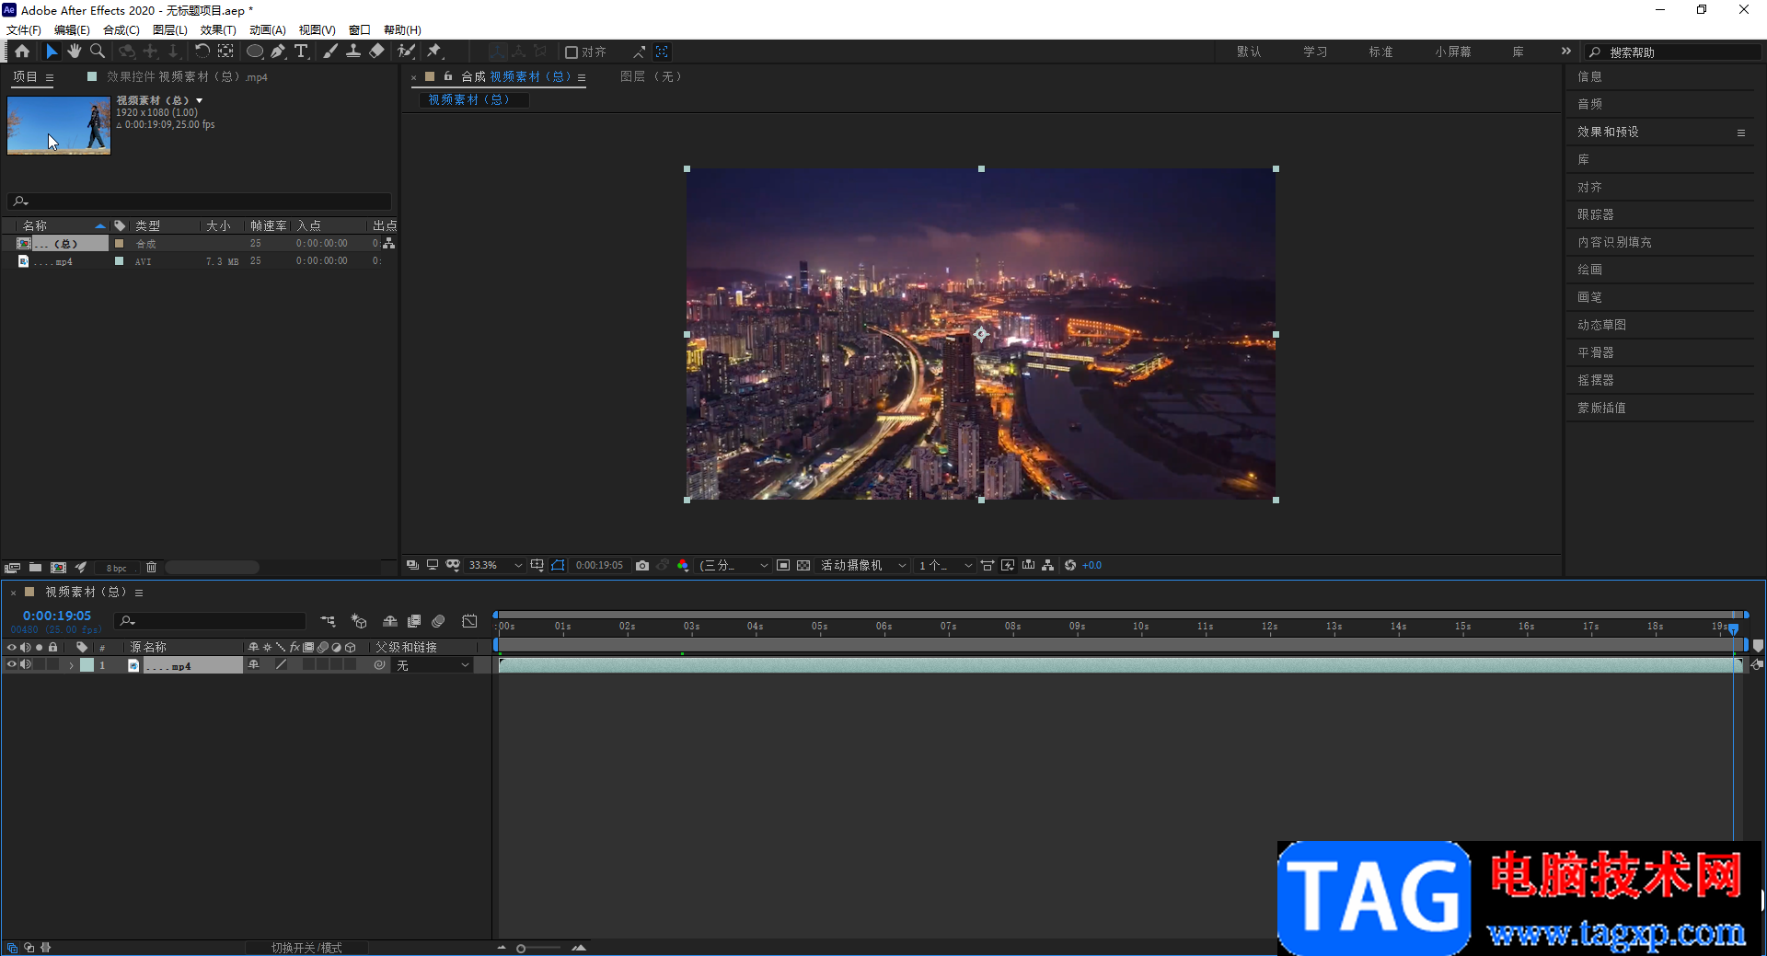Open the Graph Editor icon
This screenshot has width=1767, height=956.
pos(469,621)
